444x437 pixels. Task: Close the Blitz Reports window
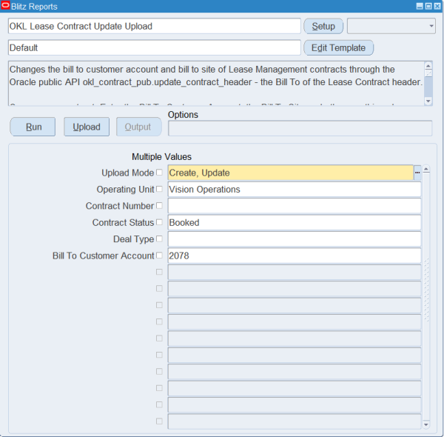pos(437,6)
